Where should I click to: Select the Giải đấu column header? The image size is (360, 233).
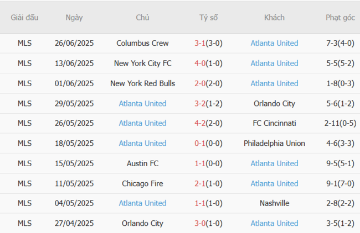pyautogui.click(x=24, y=17)
